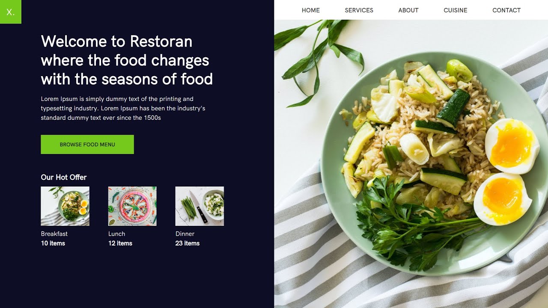Open the Breakfast offer thumbnail
This screenshot has width=548, height=308.
click(65, 206)
